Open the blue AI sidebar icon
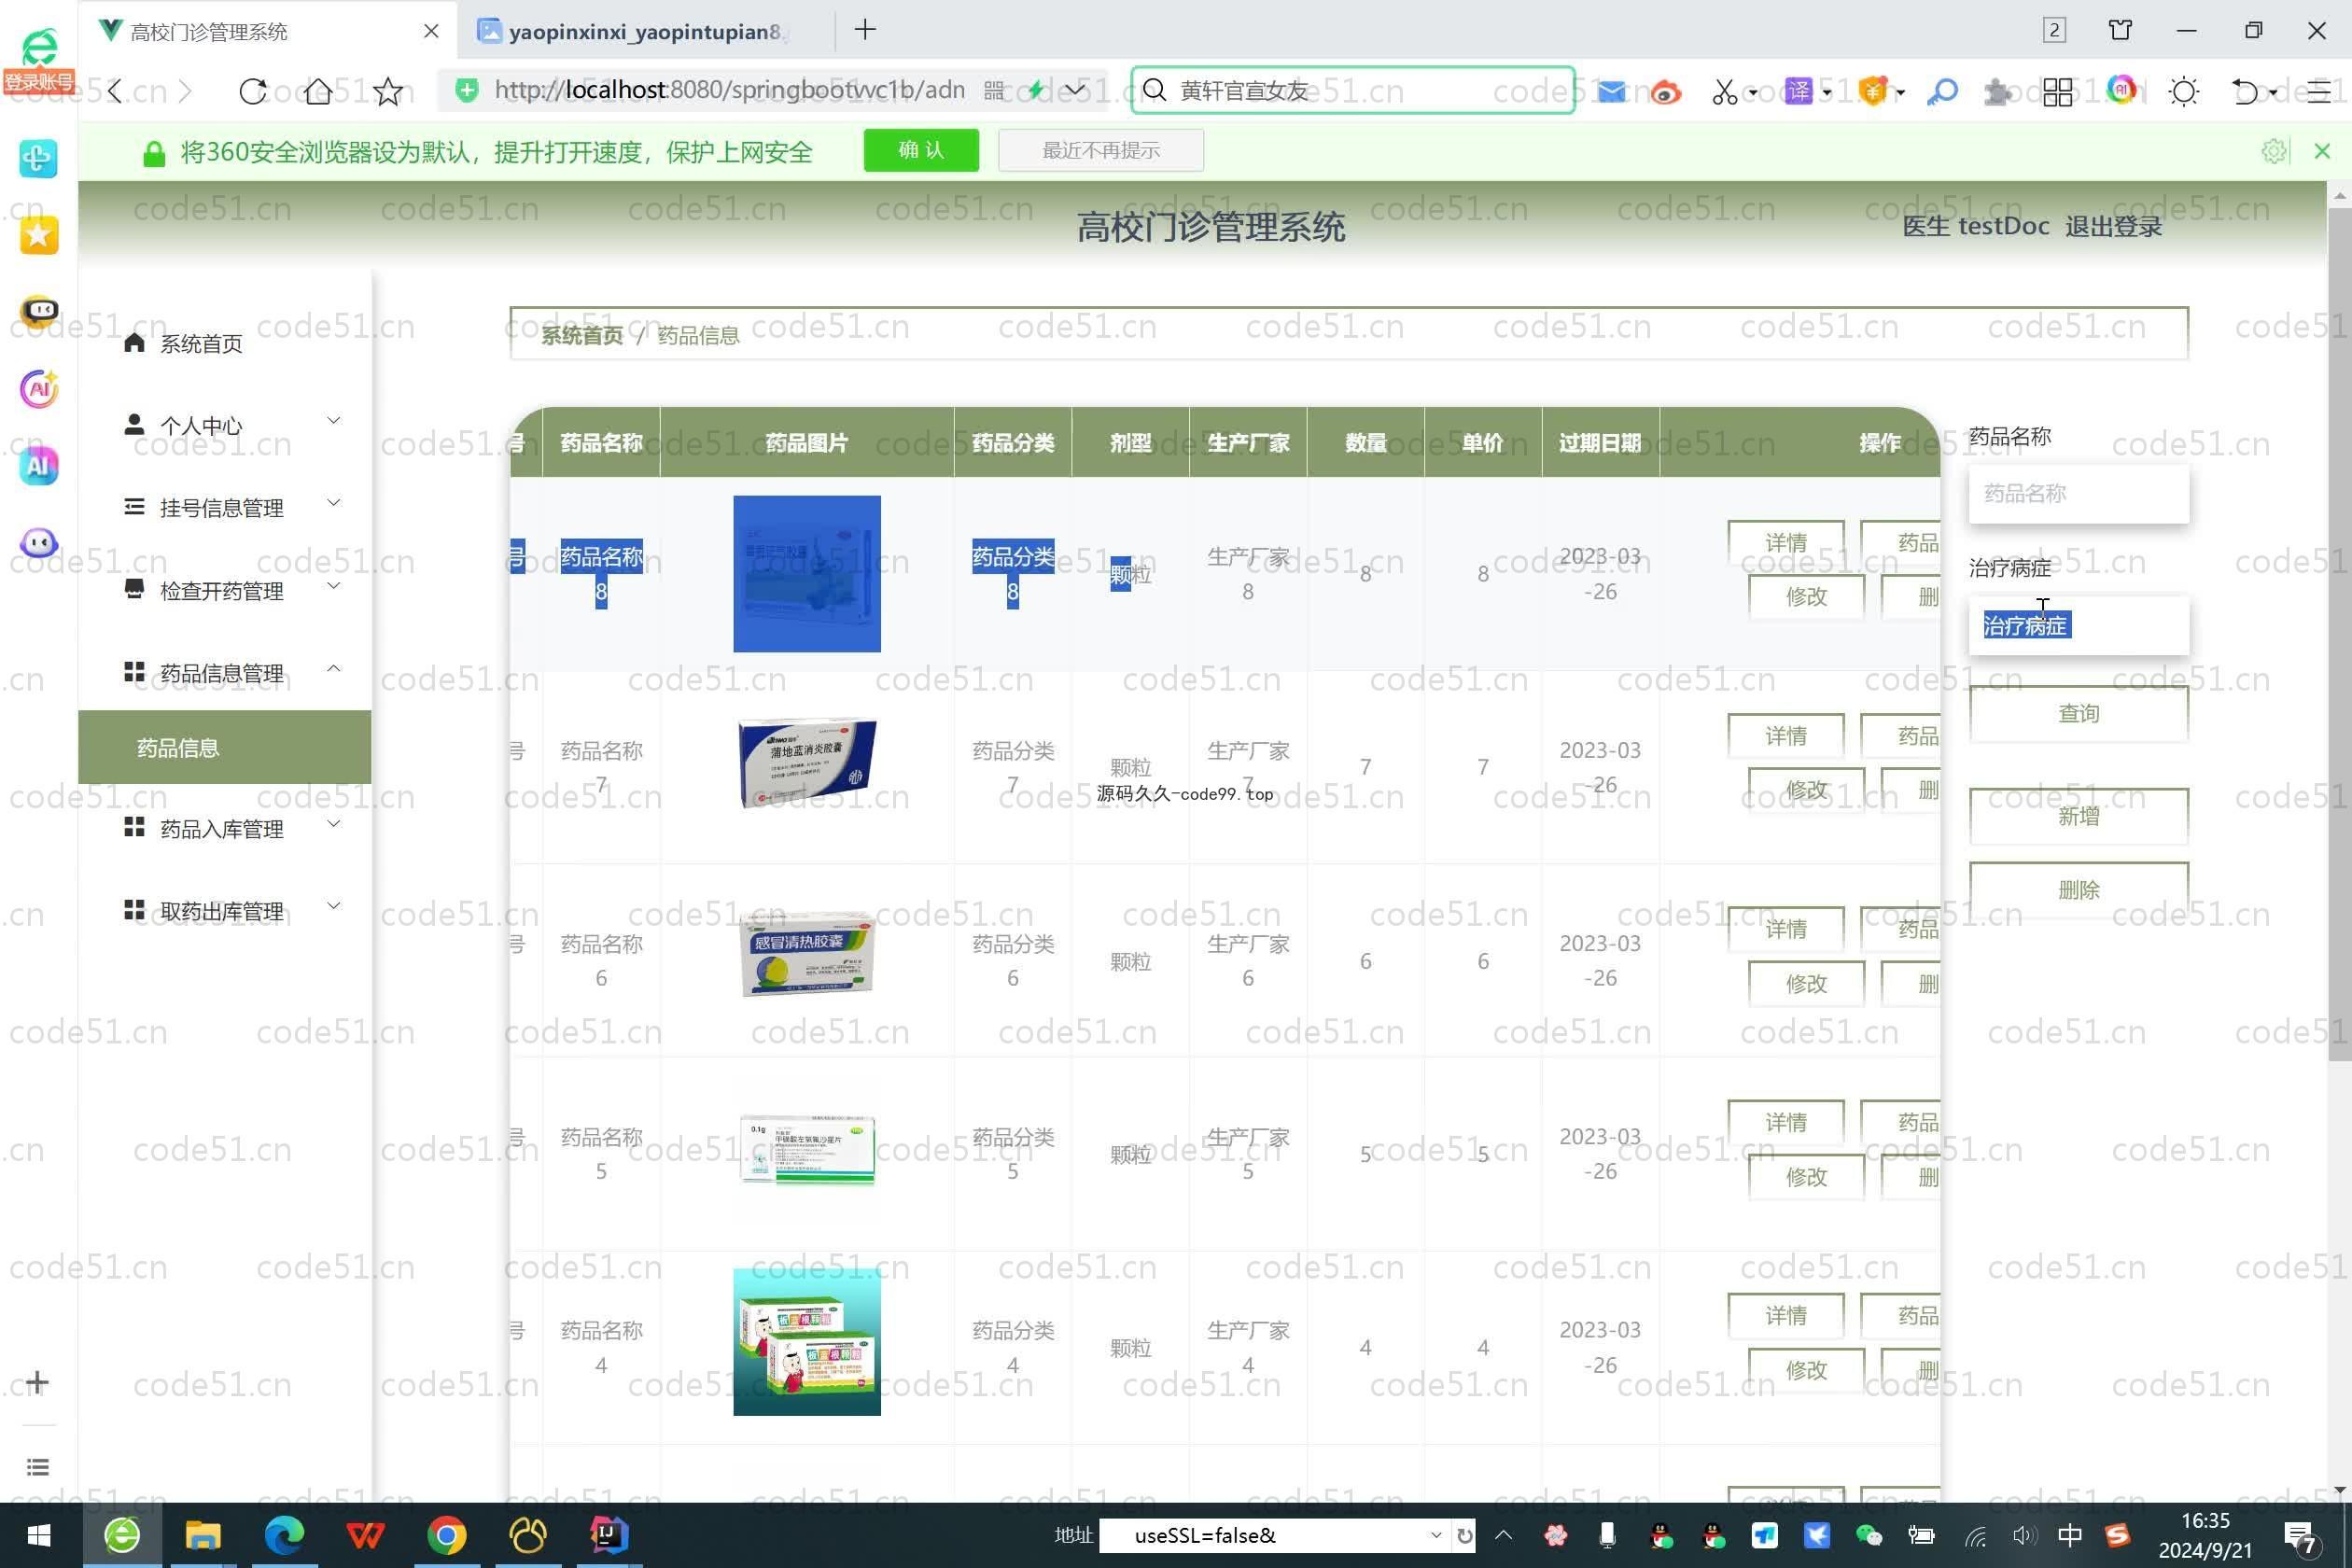This screenshot has height=1568, width=2352. click(x=39, y=465)
